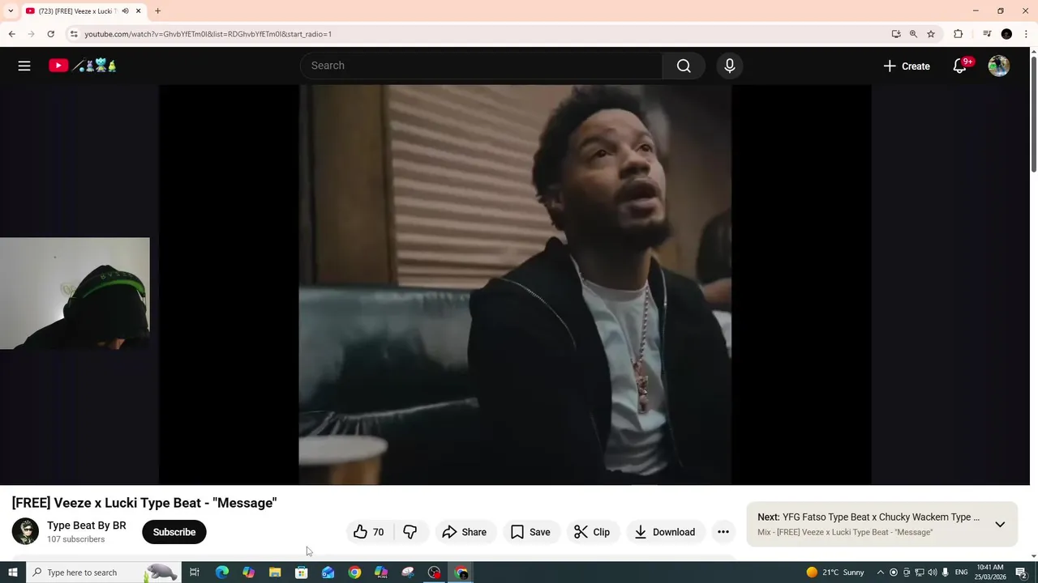Launch Microsoft Edge from taskbar

tap(221, 572)
